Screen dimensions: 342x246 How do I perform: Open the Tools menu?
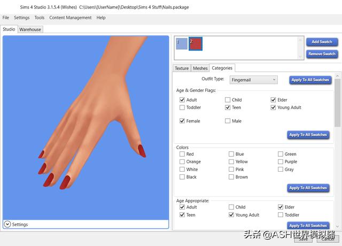coord(40,18)
